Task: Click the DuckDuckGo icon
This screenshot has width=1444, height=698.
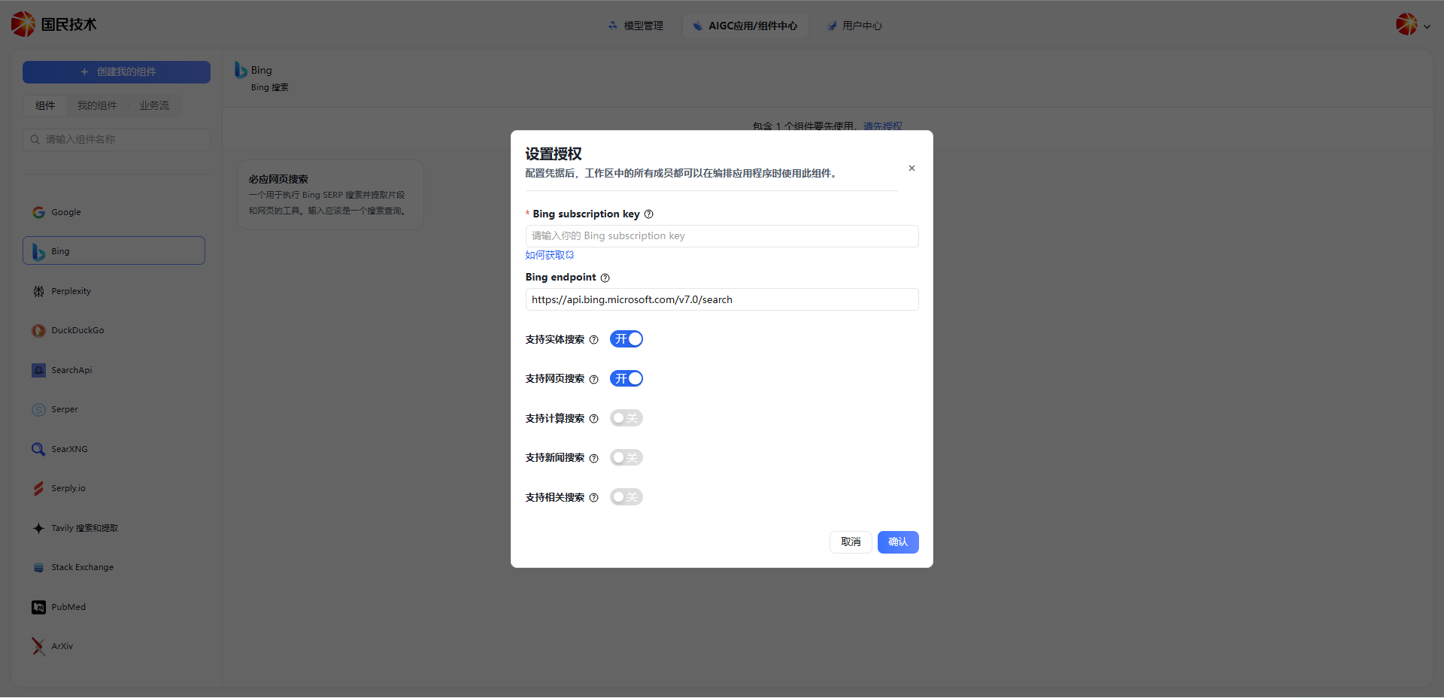Action: point(38,331)
